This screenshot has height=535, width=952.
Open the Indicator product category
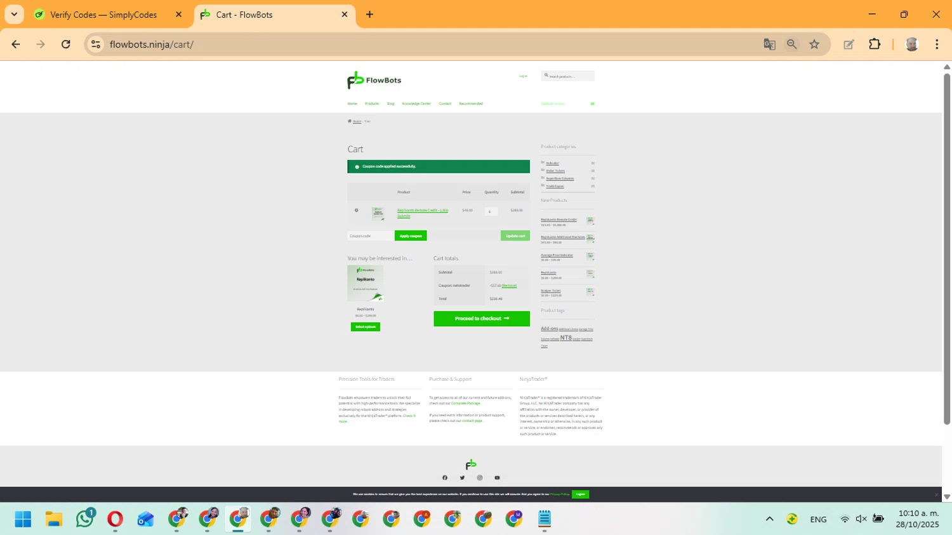pos(552,163)
